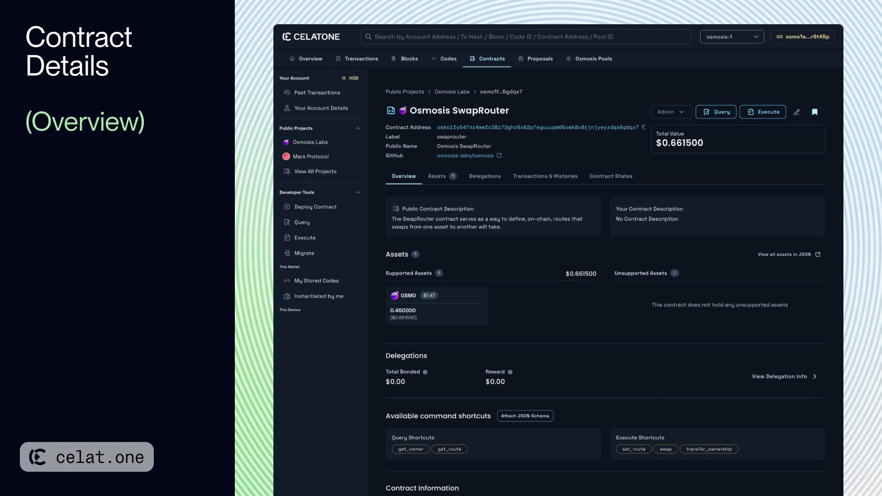Click the swap execute shortcut

point(666,449)
